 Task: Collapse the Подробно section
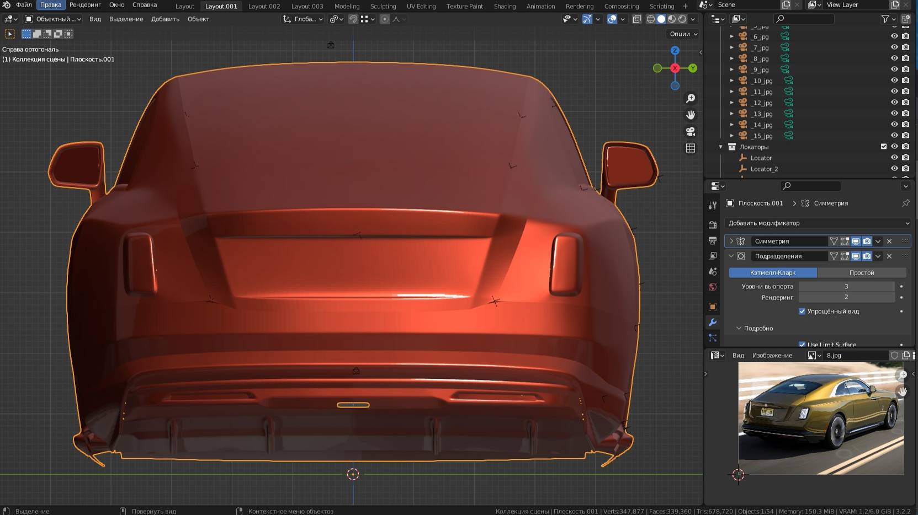tap(739, 328)
